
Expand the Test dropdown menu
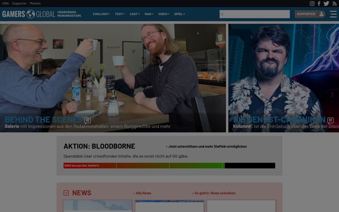120,14
